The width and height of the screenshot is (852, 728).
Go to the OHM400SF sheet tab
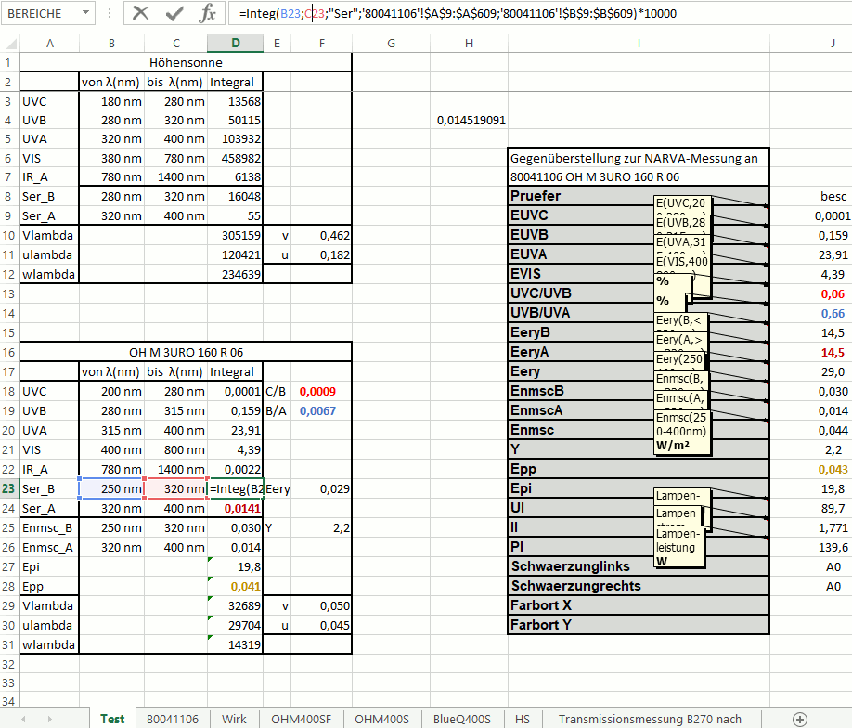tap(301, 719)
